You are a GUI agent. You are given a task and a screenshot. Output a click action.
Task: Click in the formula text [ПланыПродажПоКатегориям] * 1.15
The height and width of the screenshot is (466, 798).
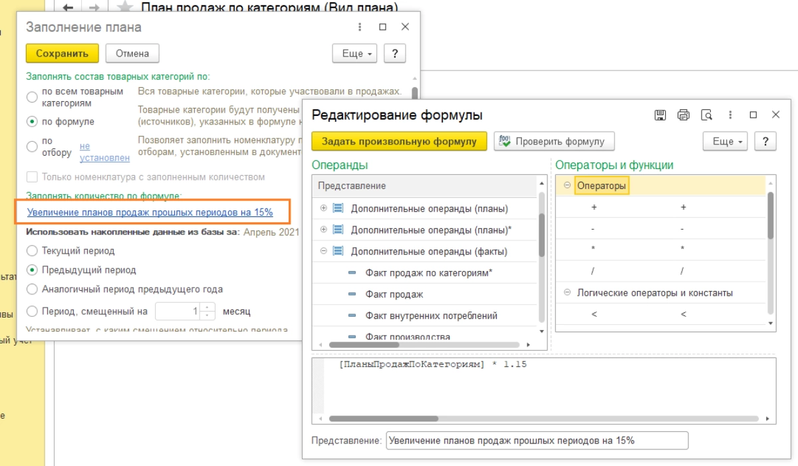(x=433, y=365)
